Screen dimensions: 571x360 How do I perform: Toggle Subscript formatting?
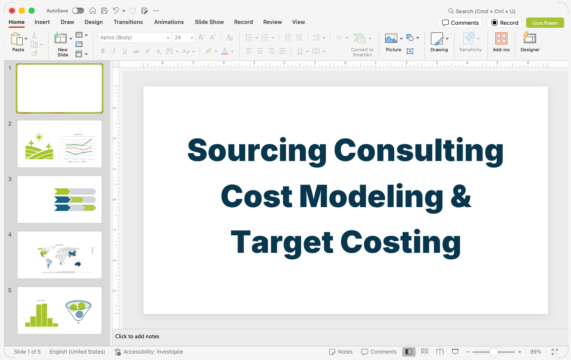point(159,51)
